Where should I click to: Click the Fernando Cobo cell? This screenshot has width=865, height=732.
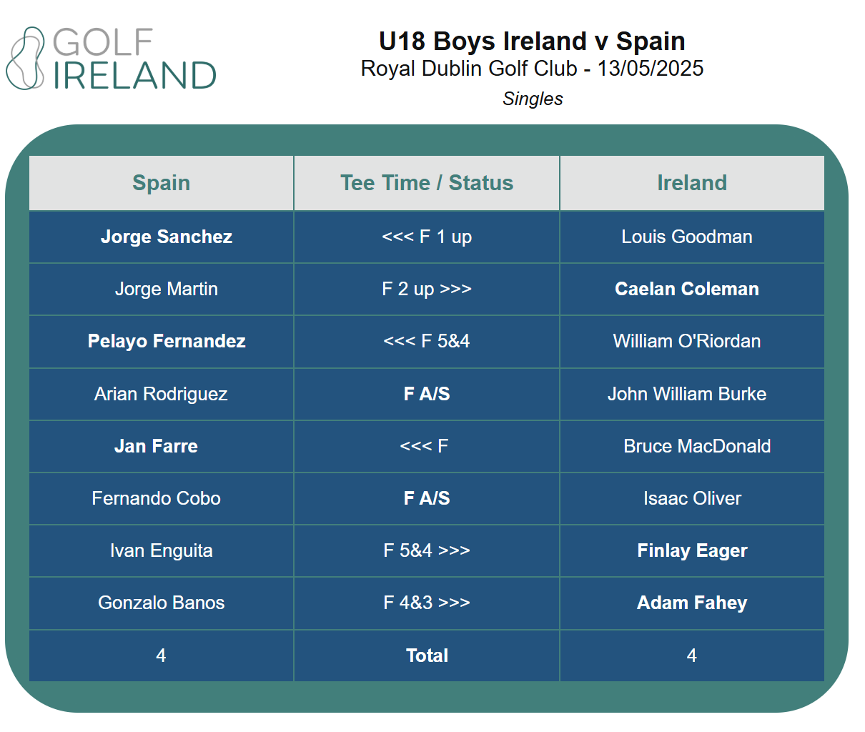click(156, 498)
